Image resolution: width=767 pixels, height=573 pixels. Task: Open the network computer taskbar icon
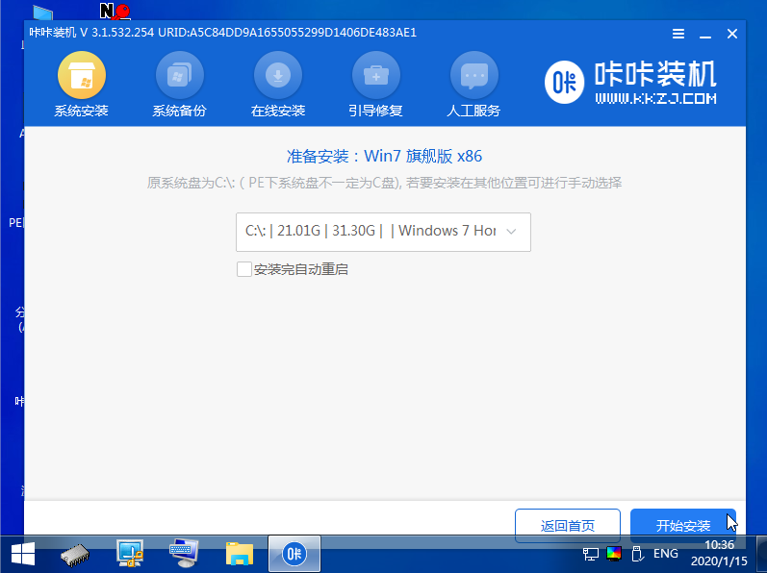pos(129,554)
